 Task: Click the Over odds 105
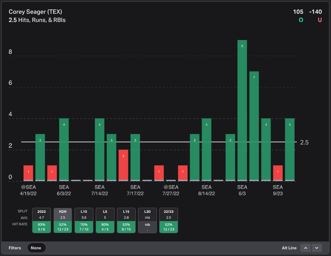coord(298,12)
